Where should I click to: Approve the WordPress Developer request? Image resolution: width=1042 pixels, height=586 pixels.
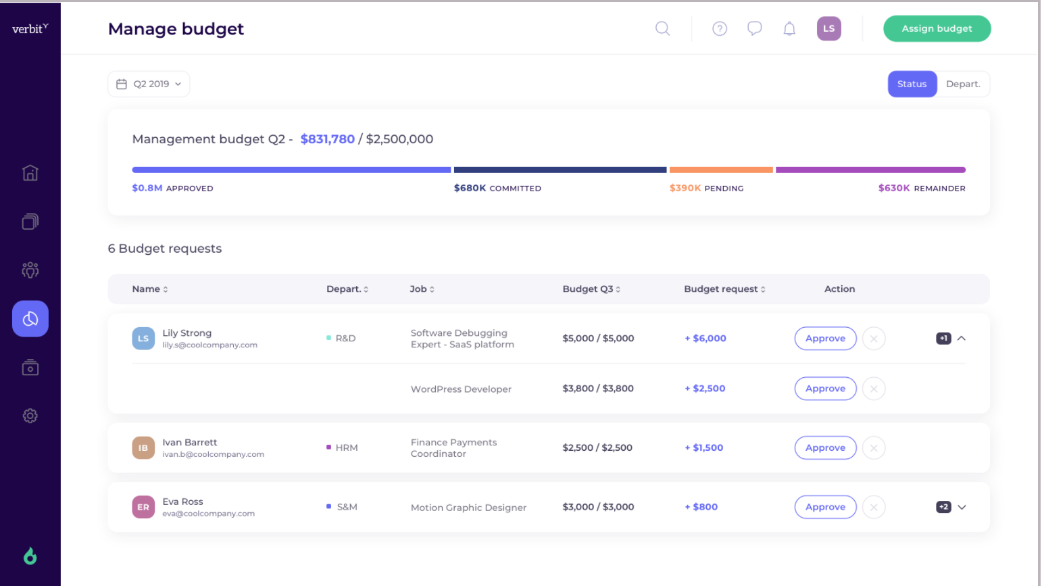[x=825, y=389]
